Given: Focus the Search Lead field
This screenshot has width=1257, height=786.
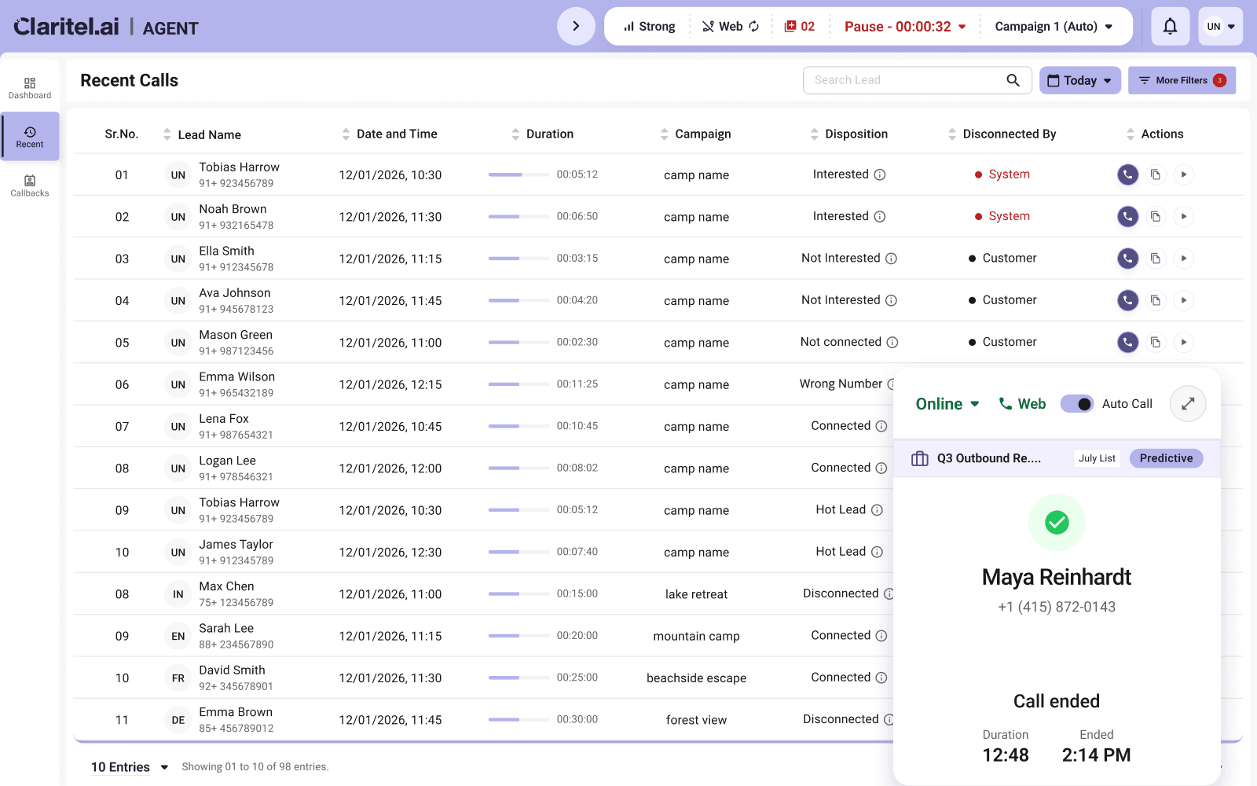Looking at the screenshot, I should point(917,80).
